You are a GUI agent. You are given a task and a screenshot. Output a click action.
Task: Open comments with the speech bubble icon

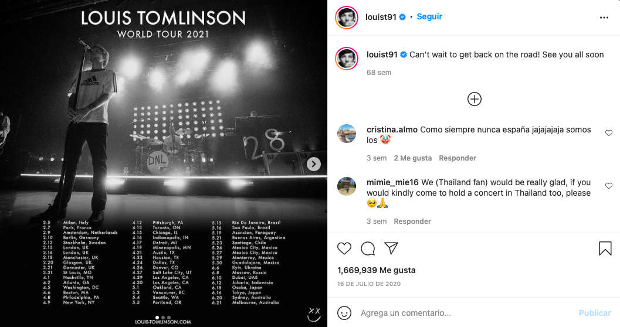(x=368, y=248)
